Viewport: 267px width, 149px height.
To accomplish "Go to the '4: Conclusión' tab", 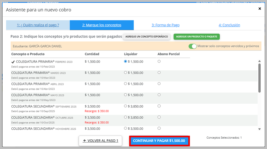I will coord(229,25).
